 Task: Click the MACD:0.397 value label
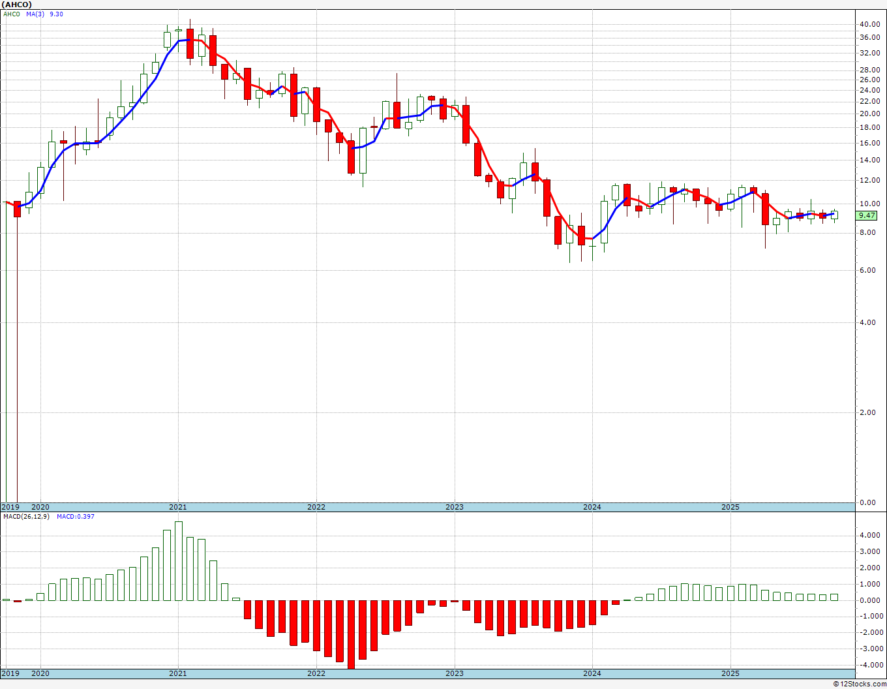pyautogui.click(x=75, y=516)
